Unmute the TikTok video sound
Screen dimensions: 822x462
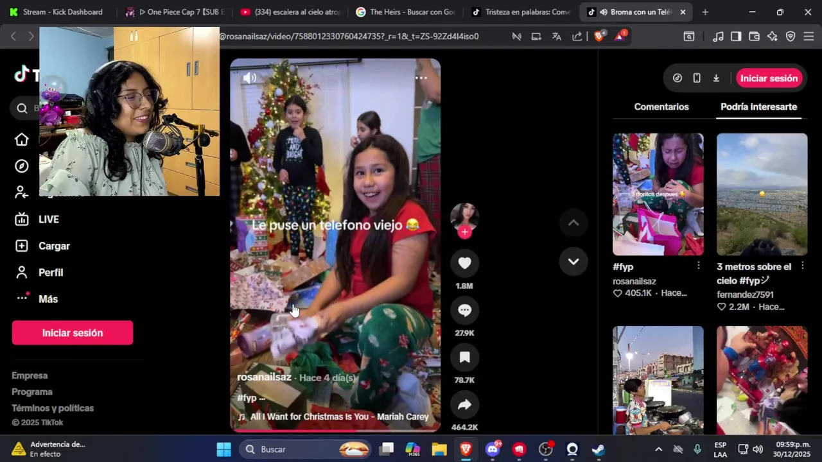click(x=249, y=78)
